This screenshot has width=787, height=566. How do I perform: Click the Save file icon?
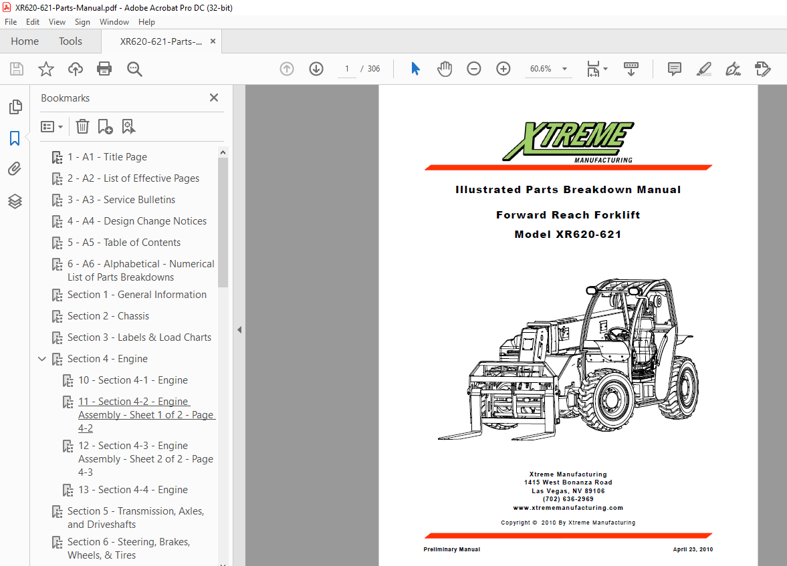(x=17, y=69)
